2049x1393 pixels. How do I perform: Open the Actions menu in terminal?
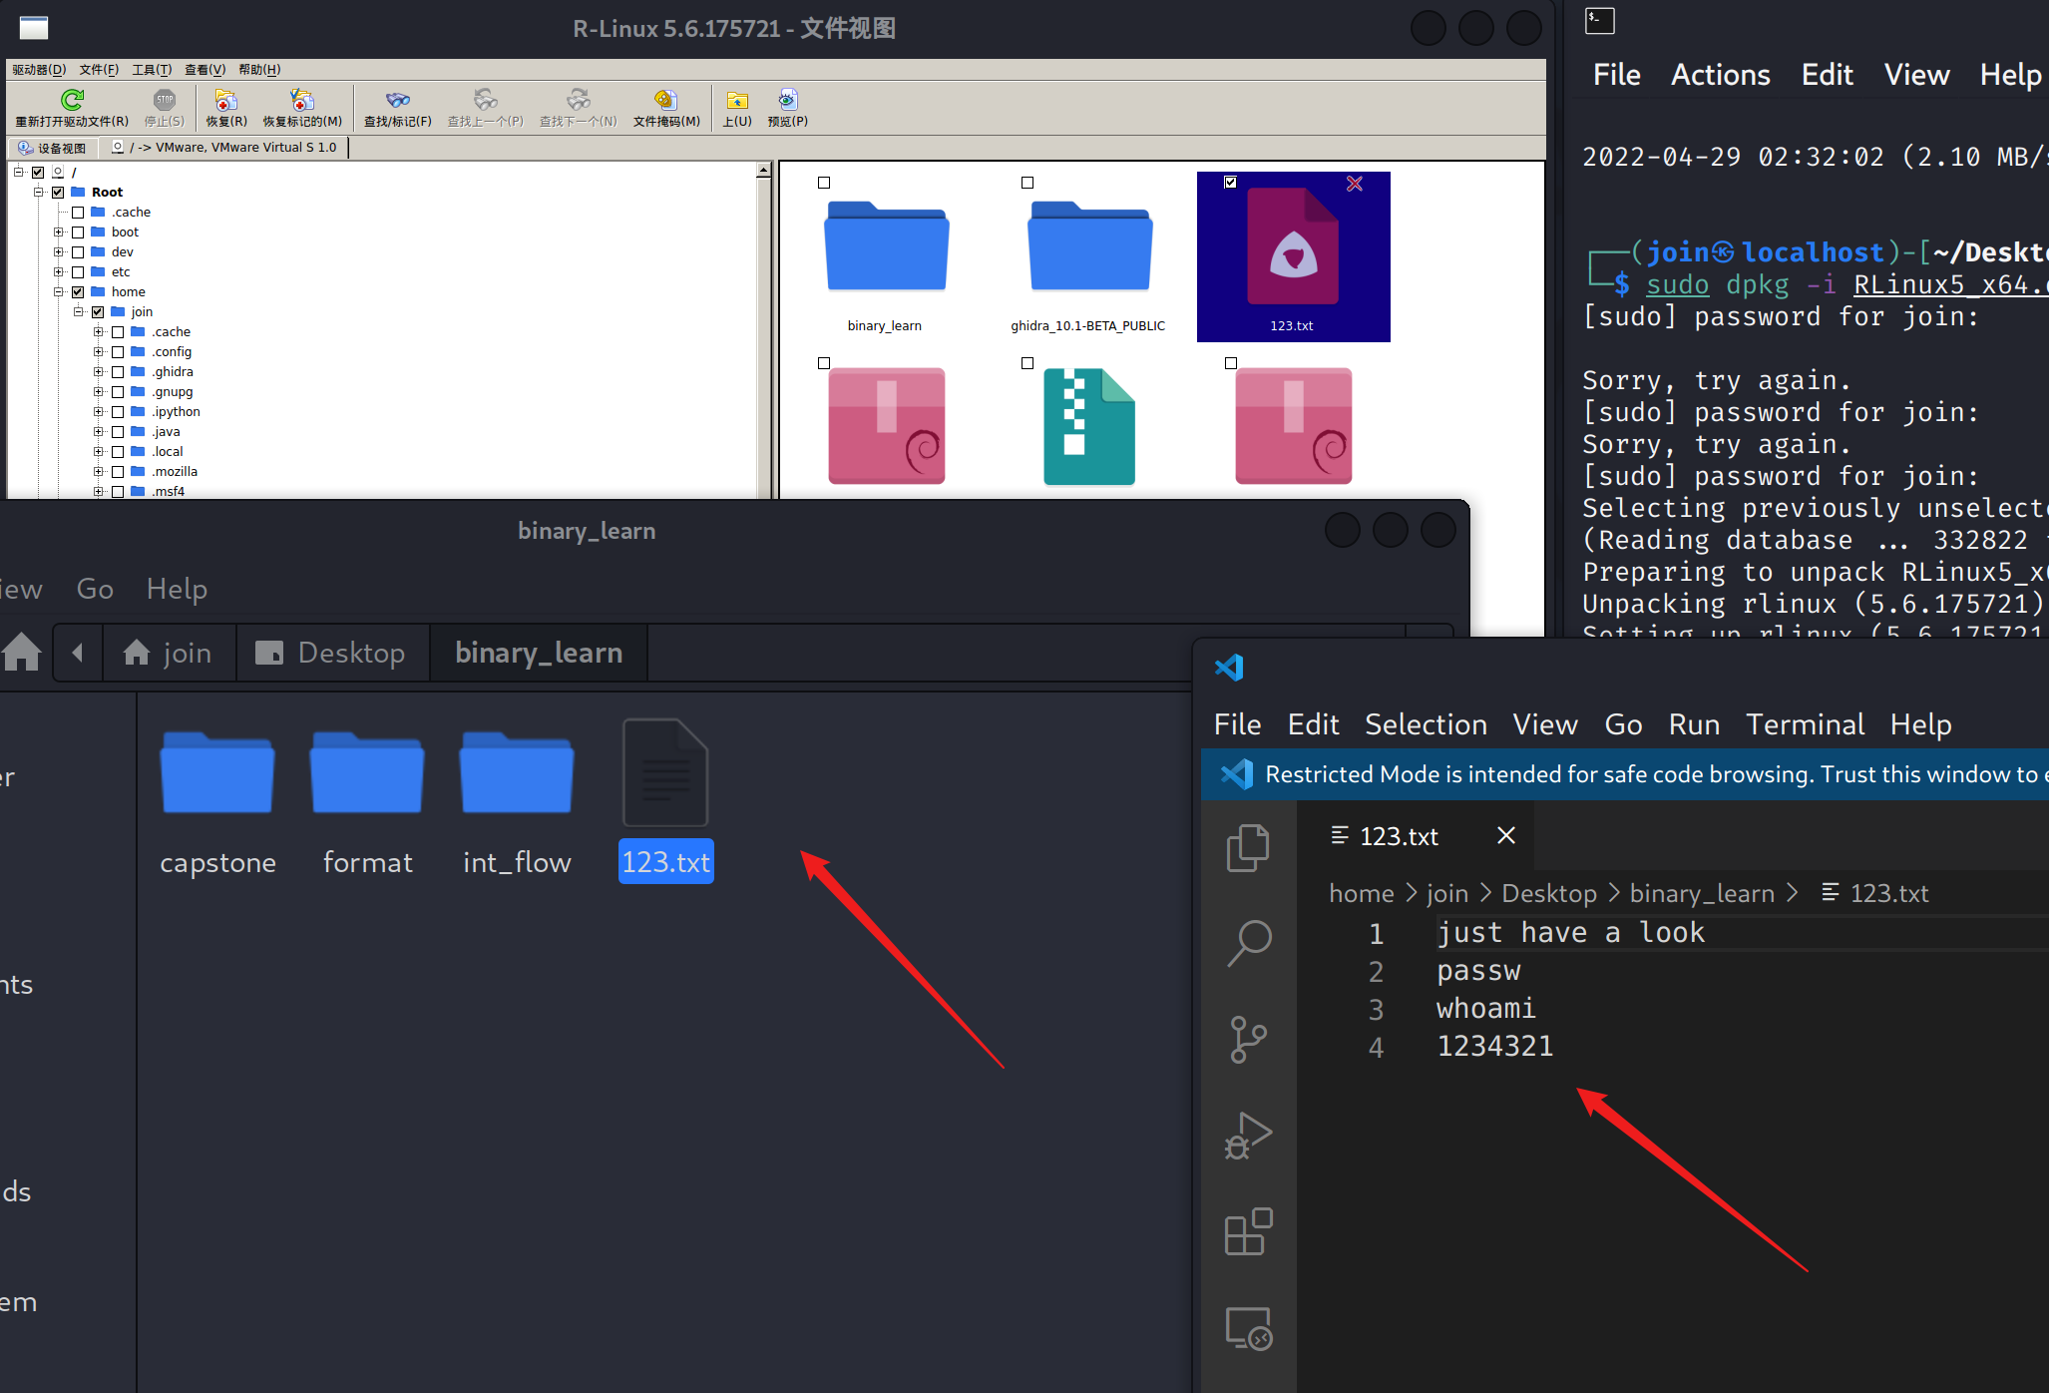point(1720,75)
